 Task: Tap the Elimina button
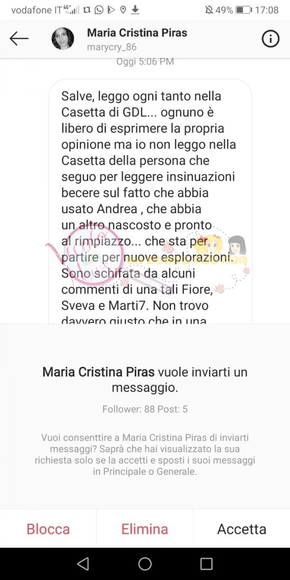pyautogui.click(x=145, y=529)
